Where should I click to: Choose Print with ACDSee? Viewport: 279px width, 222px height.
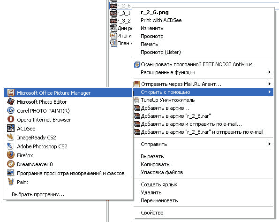point(161,20)
